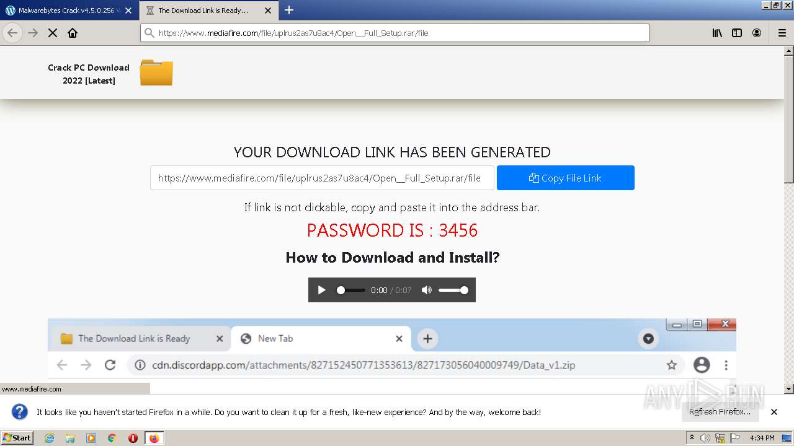
Task: Select The Download Link is Ready tab
Action: (208, 11)
